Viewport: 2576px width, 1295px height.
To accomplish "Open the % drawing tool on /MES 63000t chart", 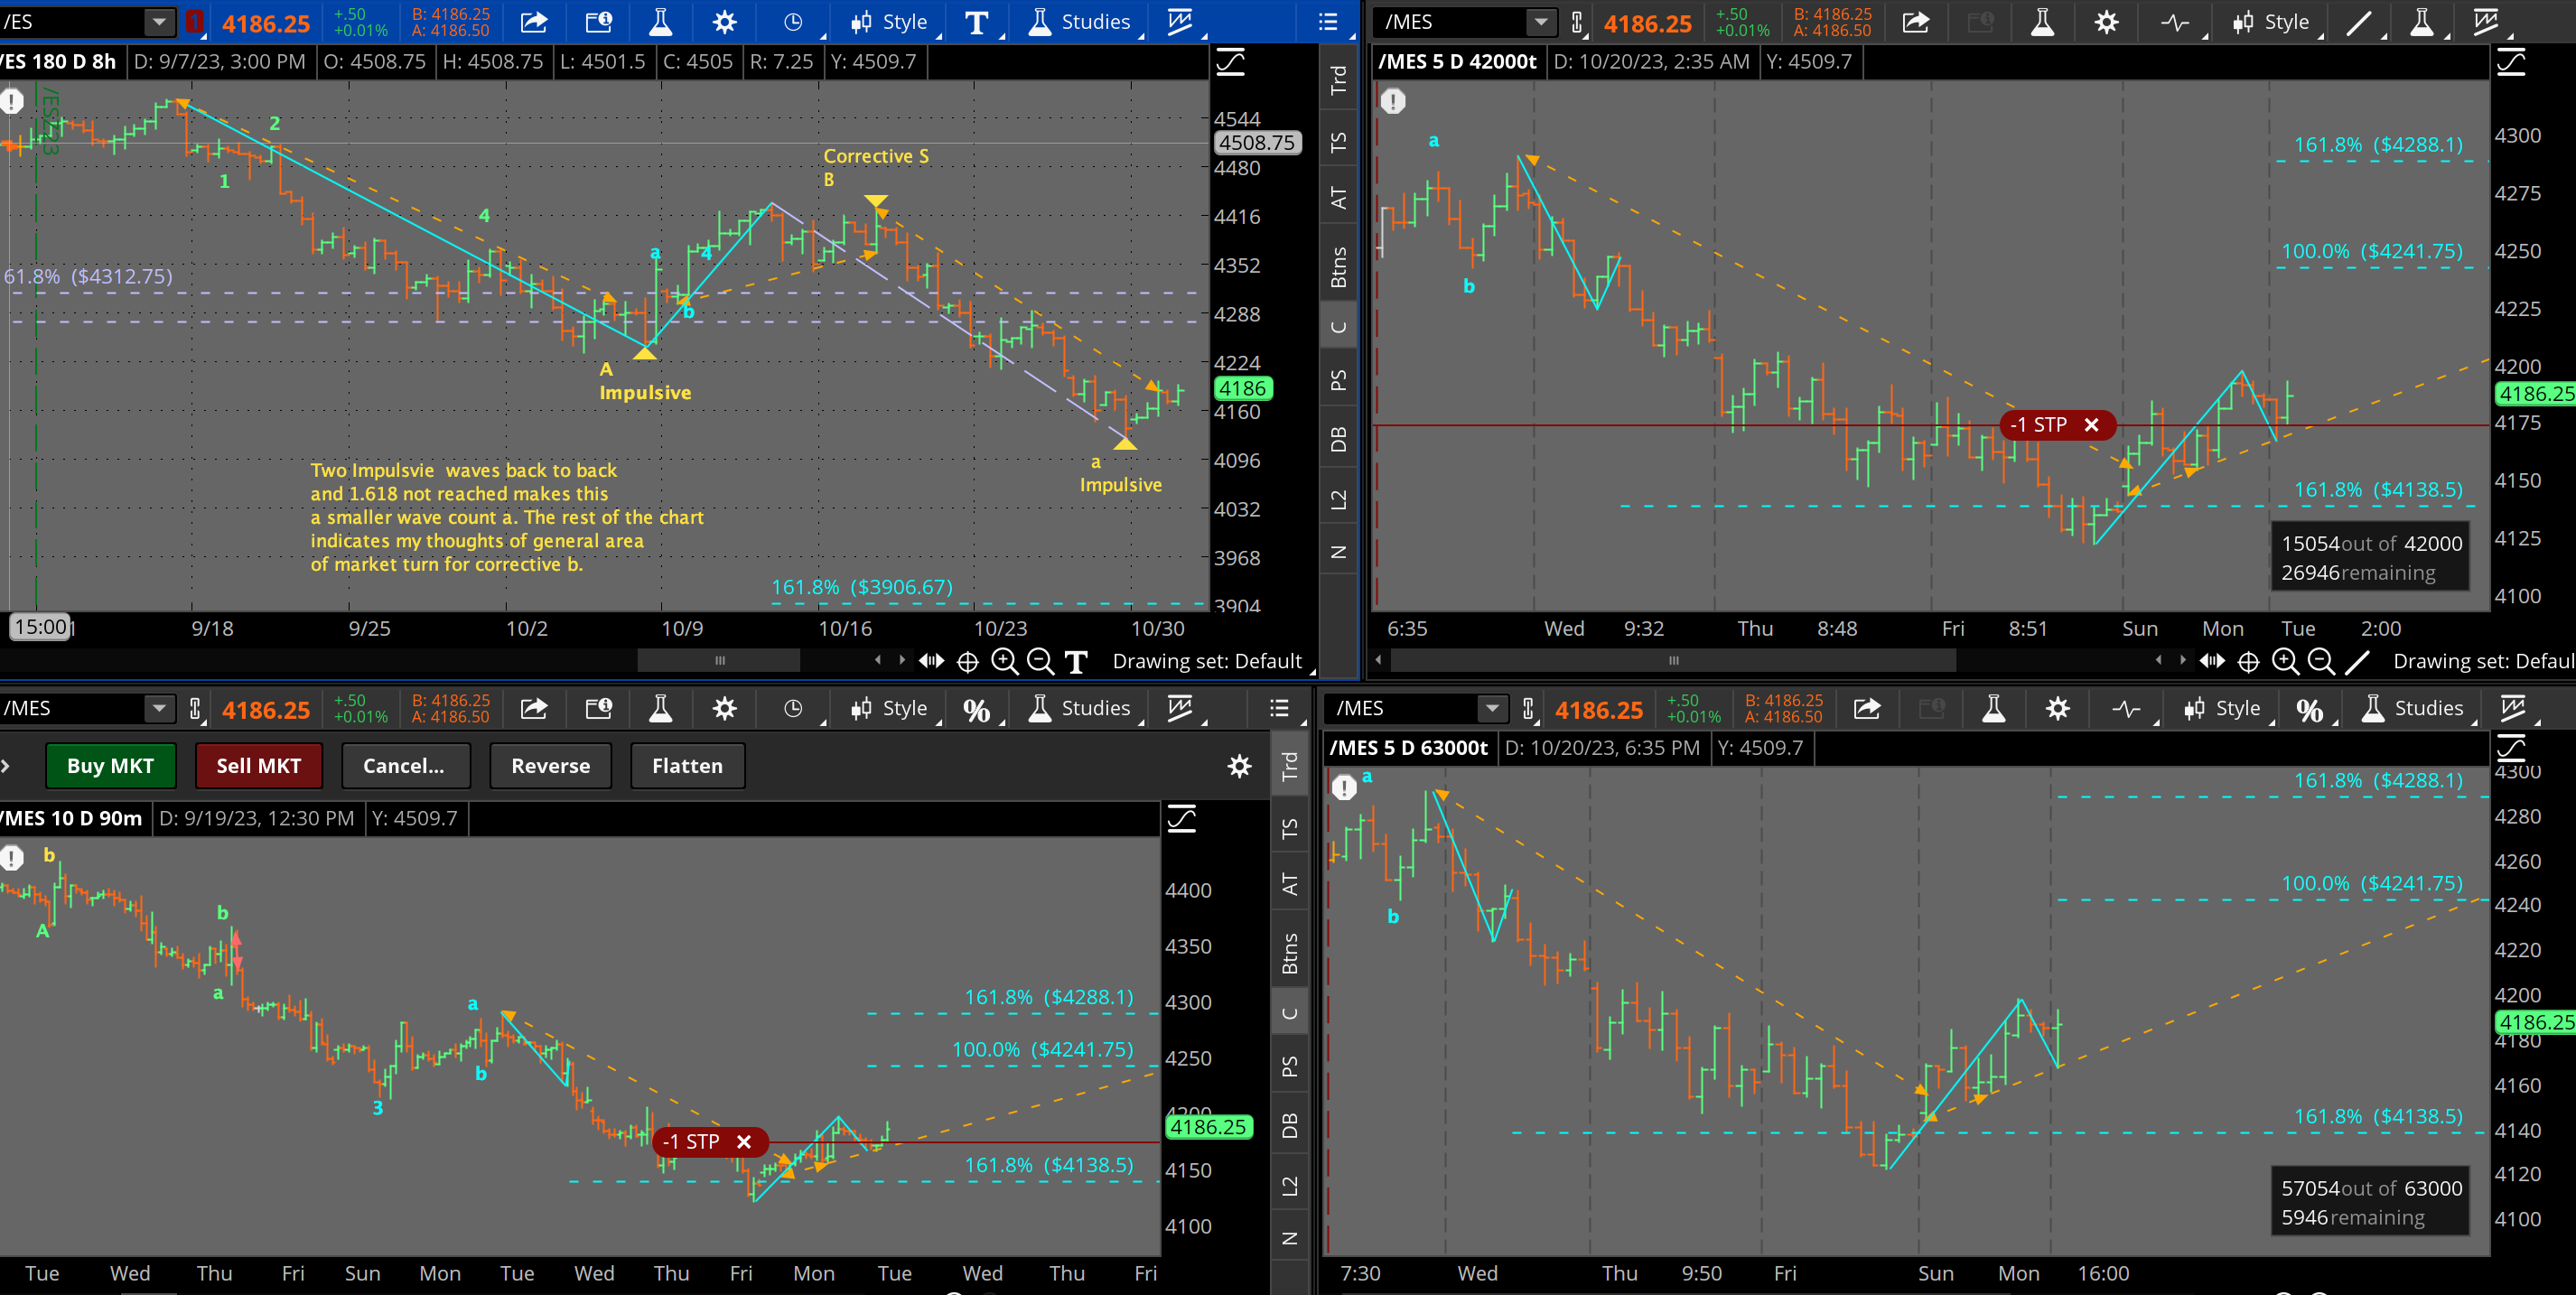I will (2309, 709).
